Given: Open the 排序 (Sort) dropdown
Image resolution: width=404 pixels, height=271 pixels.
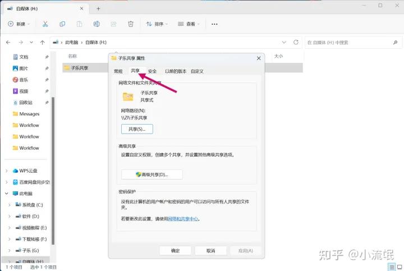Looking at the screenshot, I should click(157, 24).
